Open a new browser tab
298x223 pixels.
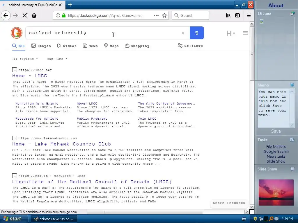(x=70, y=5)
